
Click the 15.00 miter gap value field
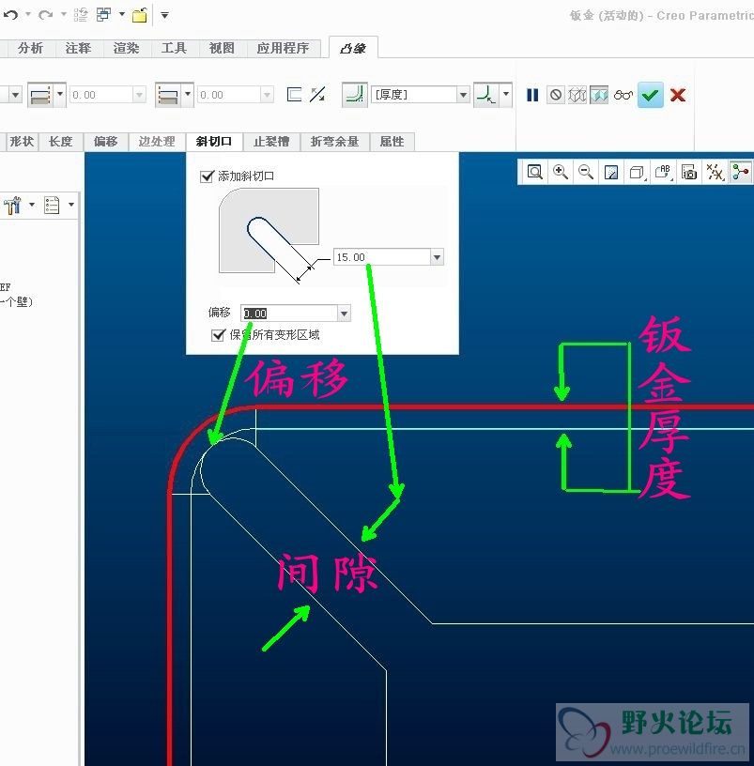[381, 257]
